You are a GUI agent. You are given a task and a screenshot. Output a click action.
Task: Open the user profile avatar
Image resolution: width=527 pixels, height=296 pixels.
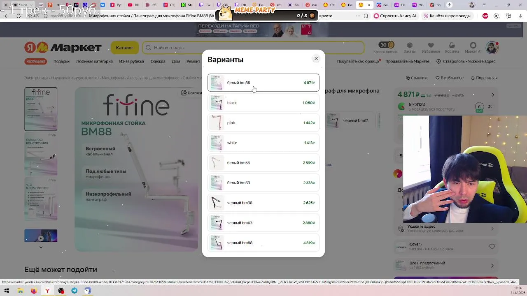492,48
